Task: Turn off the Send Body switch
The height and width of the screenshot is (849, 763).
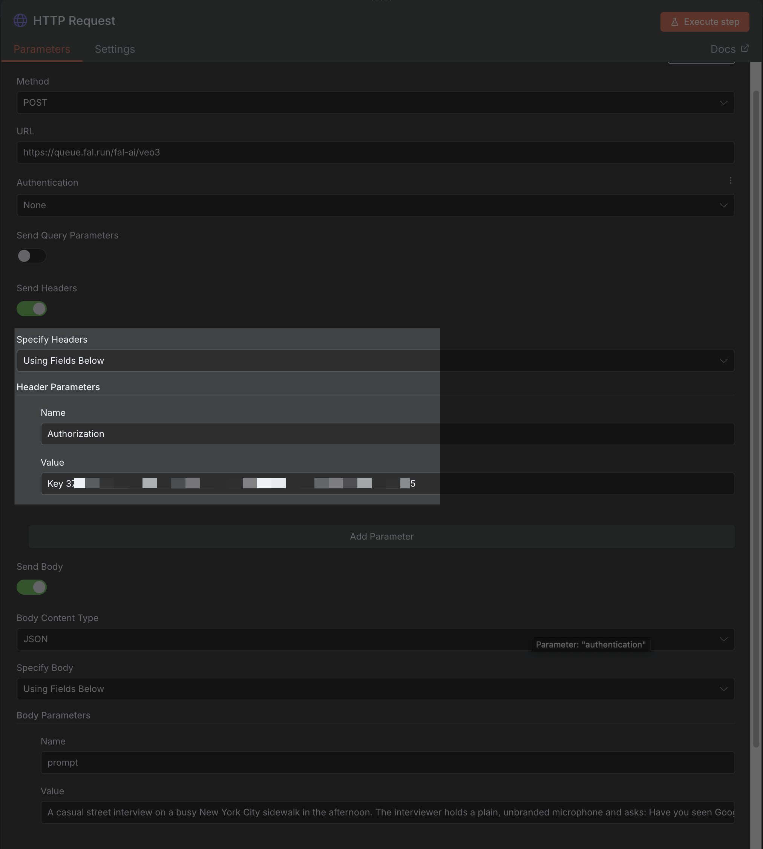Action: [x=31, y=587]
